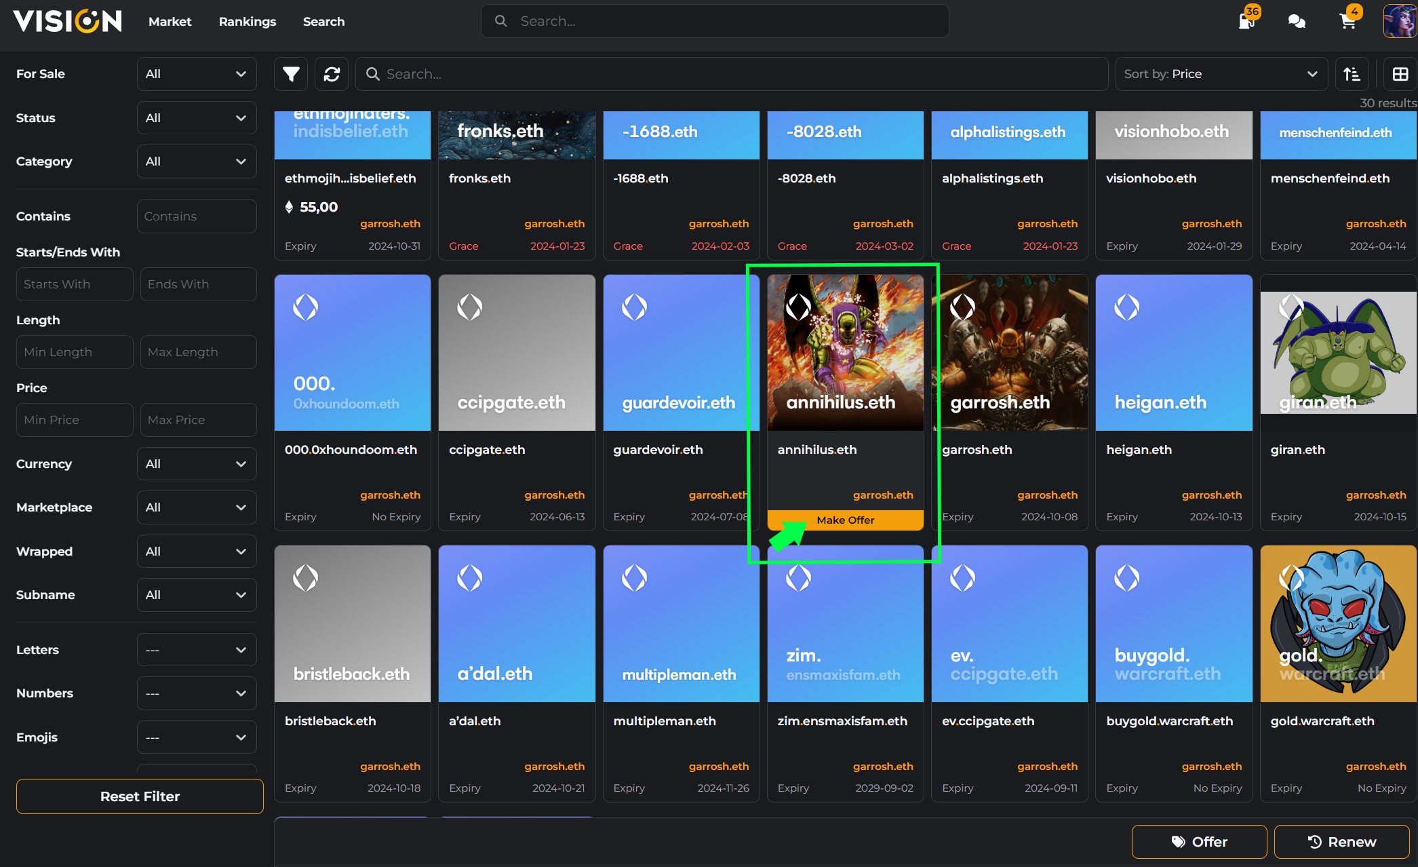This screenshot has width=1418, height=867.
Task: Switch to grid layout view icon
Action: click(1400, 74)
